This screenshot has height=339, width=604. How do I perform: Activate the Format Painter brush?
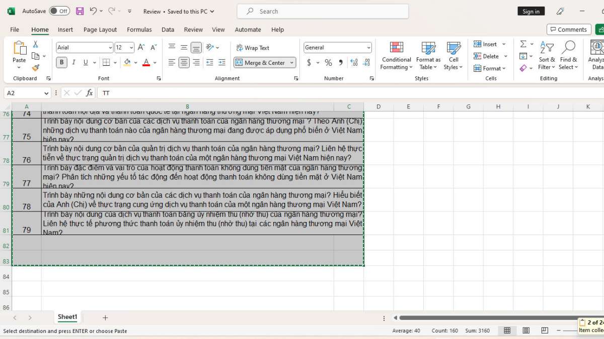click(x=36, y=68)
